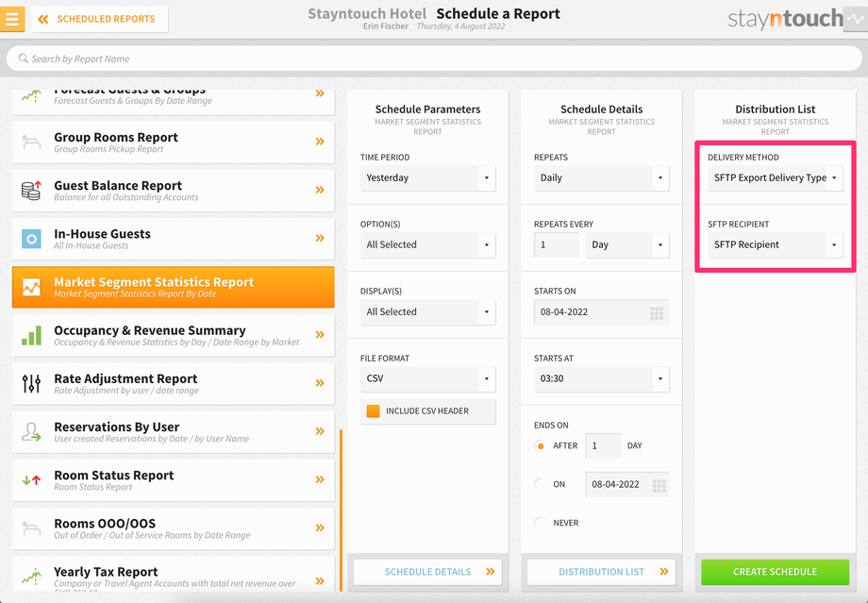This screenshot has width=868, height=603.
Task: Focus the Search by Report Name field
Action: [434, 59]
